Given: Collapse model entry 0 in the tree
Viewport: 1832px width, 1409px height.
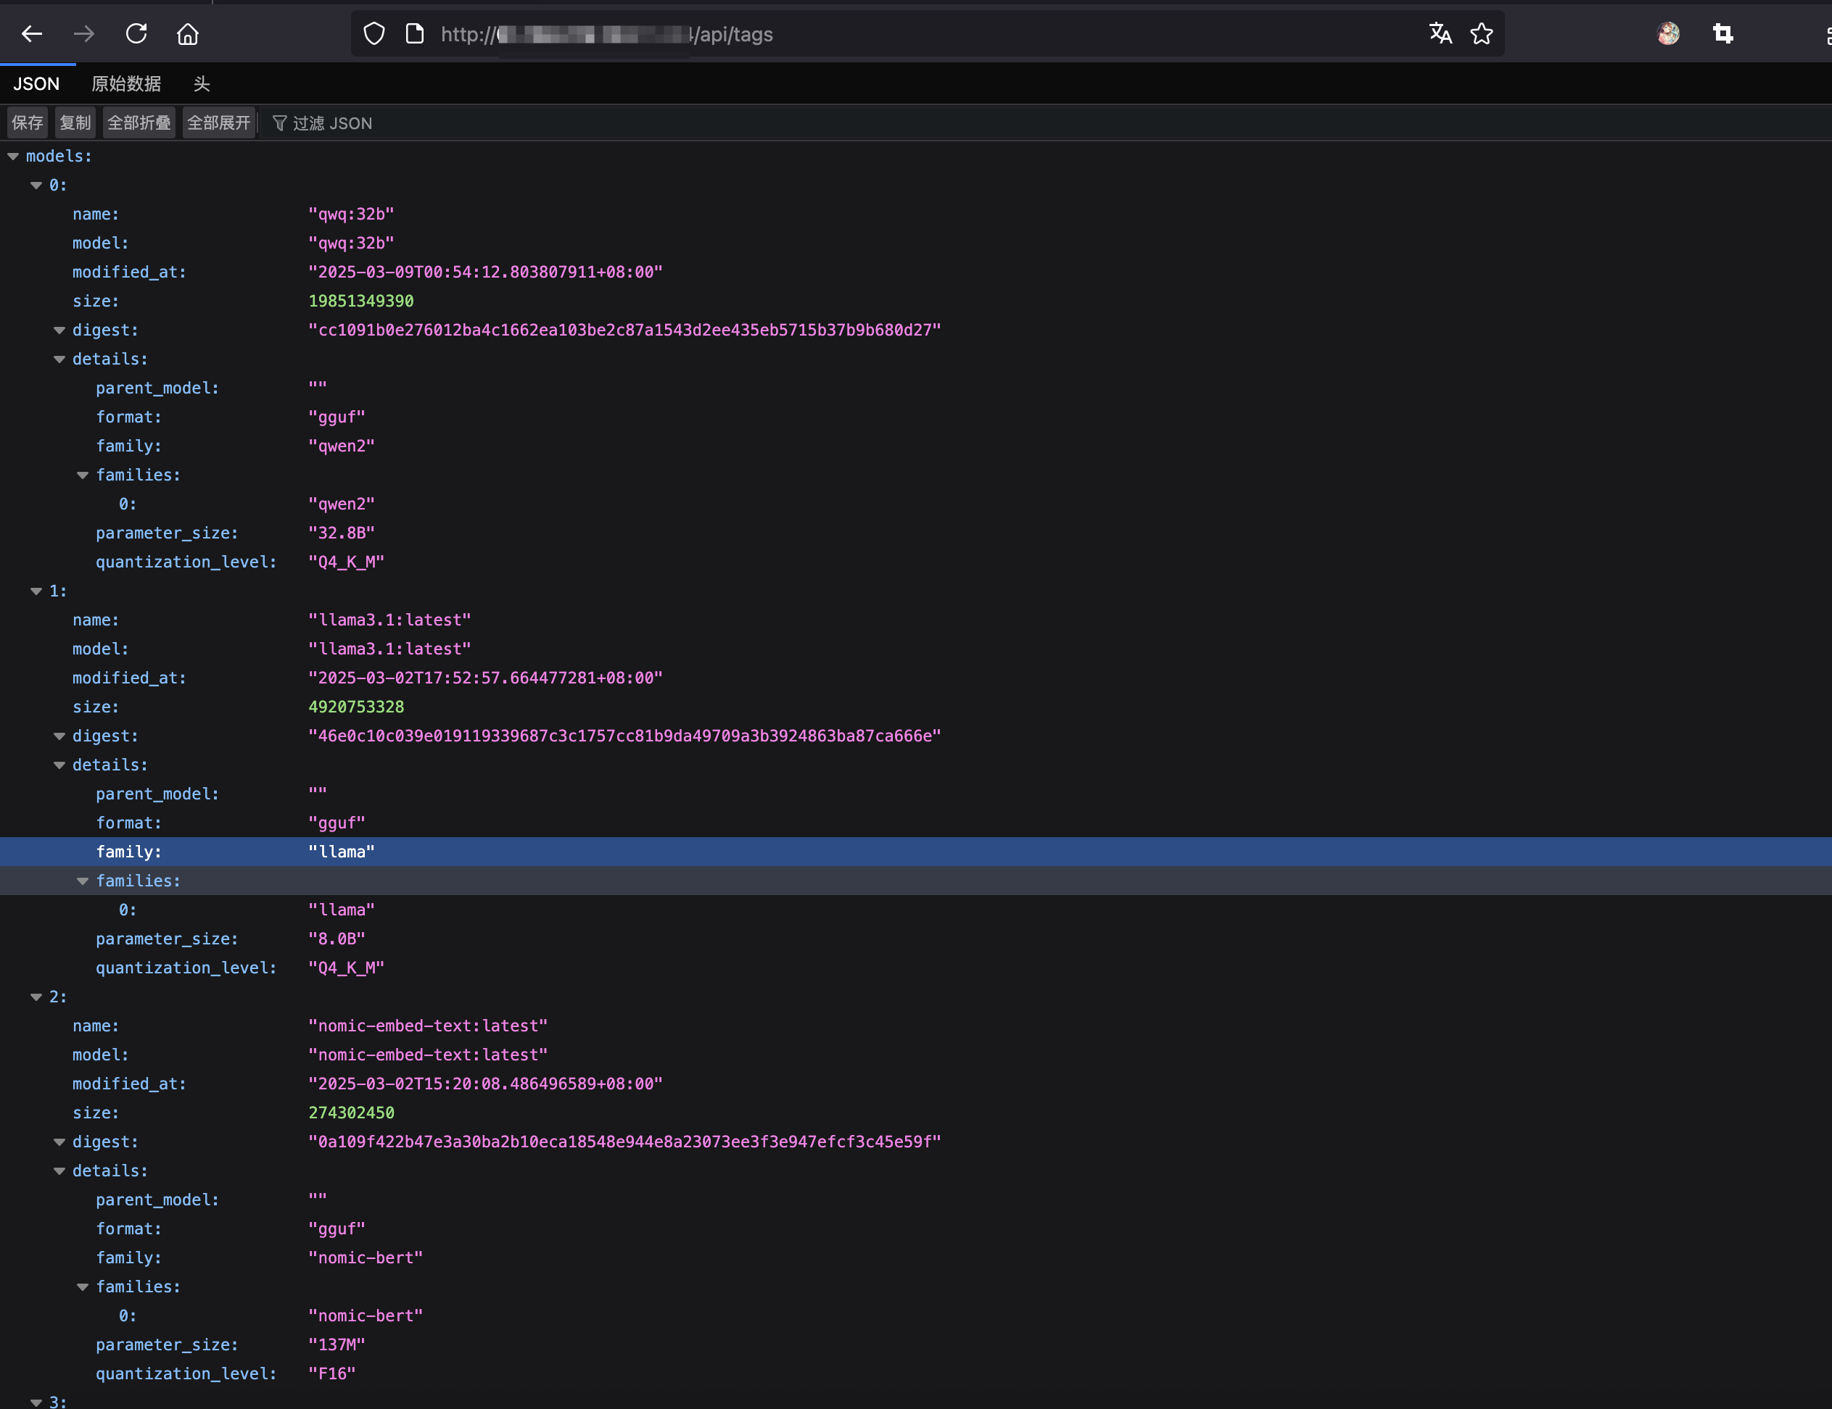Looking at the screenshot, I should coord(36,186).
